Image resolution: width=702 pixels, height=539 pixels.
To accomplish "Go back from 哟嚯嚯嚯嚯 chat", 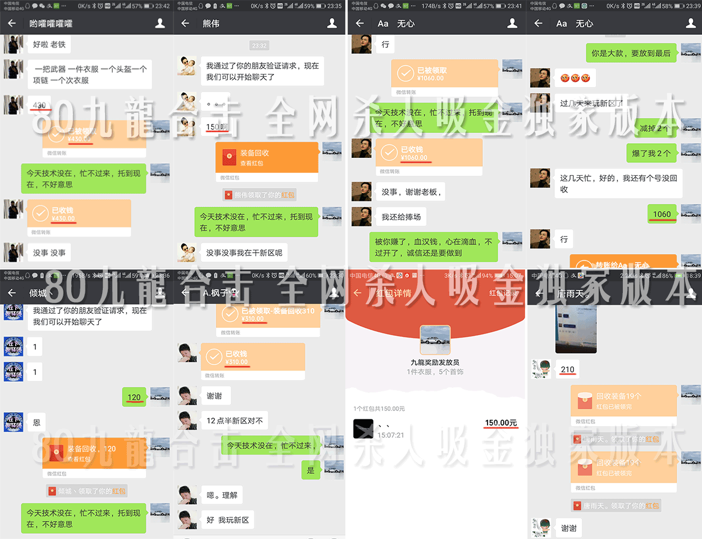I will [x=12, y=24].
